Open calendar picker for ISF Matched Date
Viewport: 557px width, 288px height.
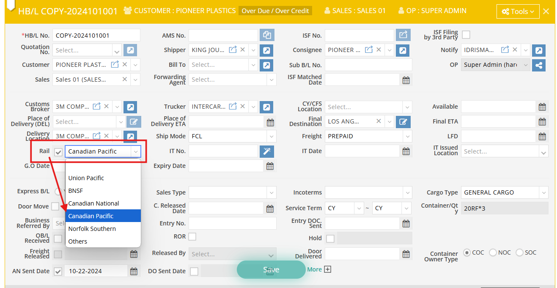click(x=406, y=80)
